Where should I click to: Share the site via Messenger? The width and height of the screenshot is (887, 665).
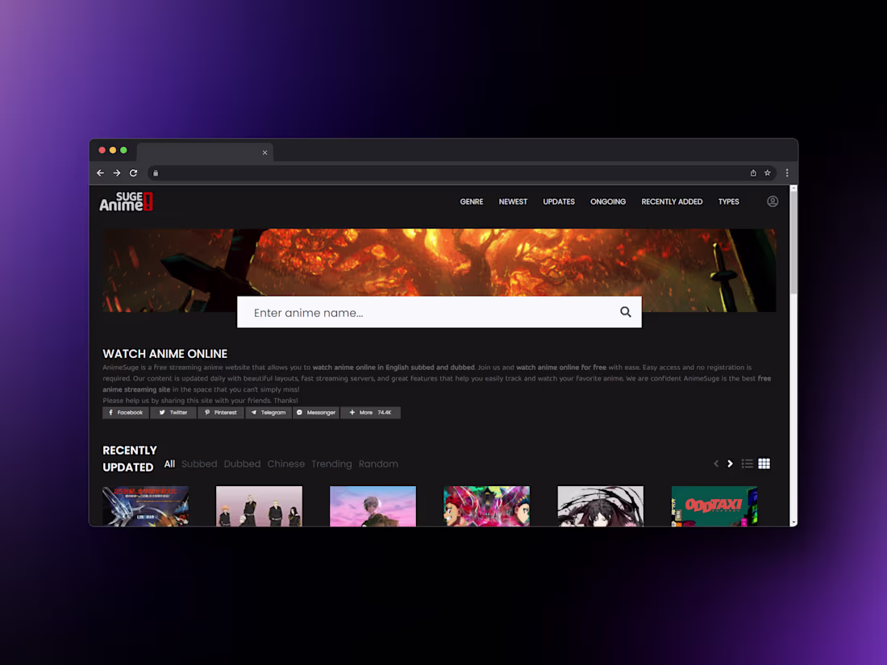pos(316,412)
